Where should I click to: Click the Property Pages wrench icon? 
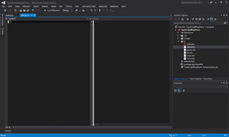pos(184,91)
